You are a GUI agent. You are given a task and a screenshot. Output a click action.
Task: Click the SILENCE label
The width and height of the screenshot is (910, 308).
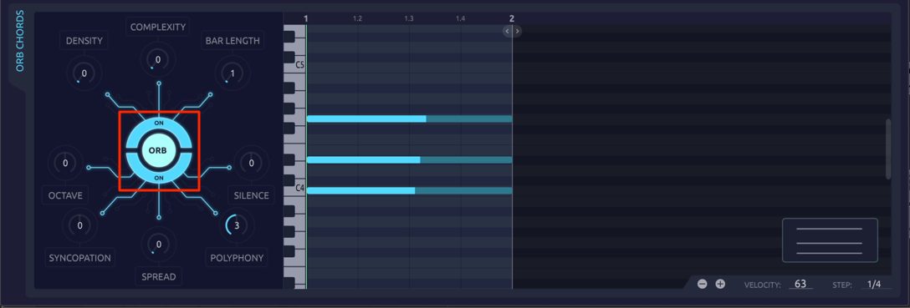click(251, 195)
